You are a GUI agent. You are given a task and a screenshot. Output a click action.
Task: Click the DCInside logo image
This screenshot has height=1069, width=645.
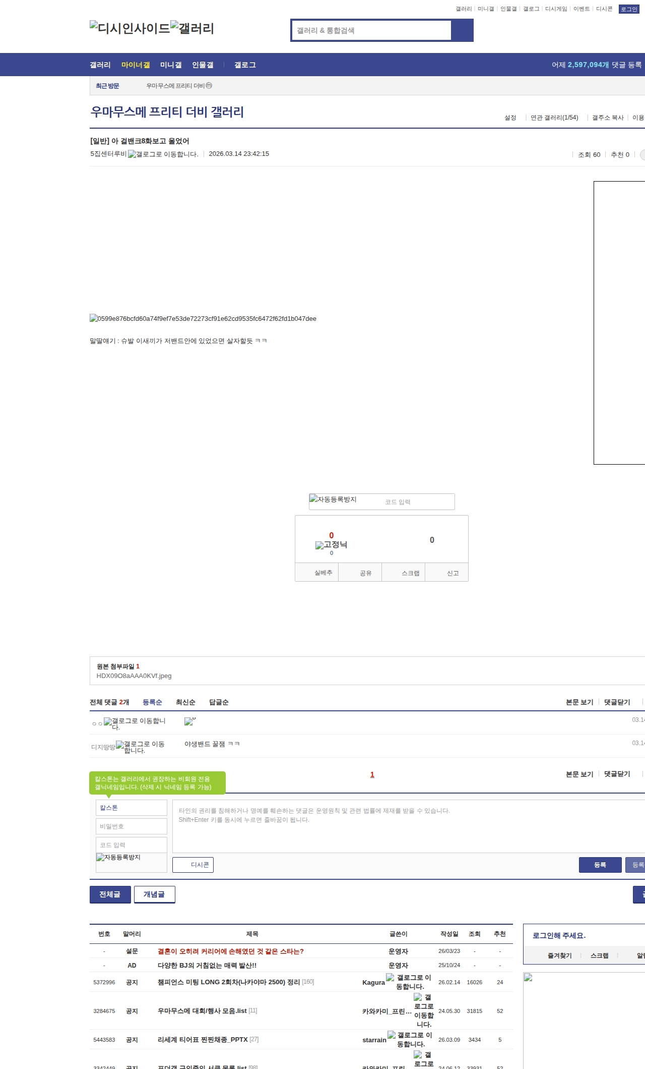pos(130,28)
